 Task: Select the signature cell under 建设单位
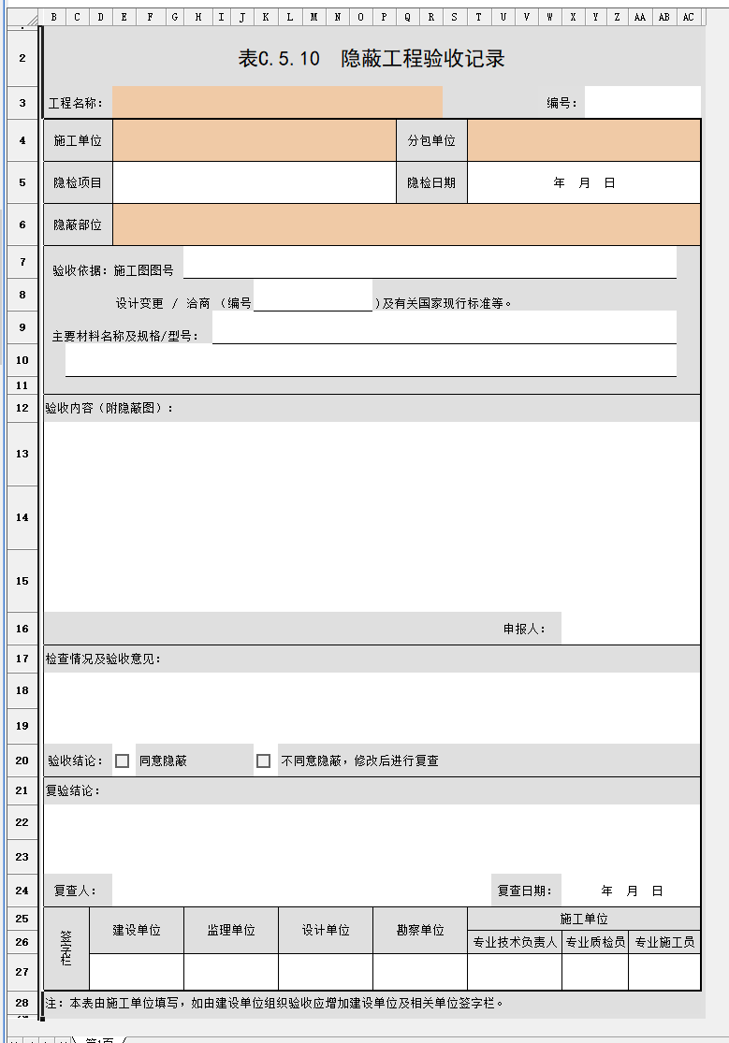pyautogui.click(x=137, y=972)
